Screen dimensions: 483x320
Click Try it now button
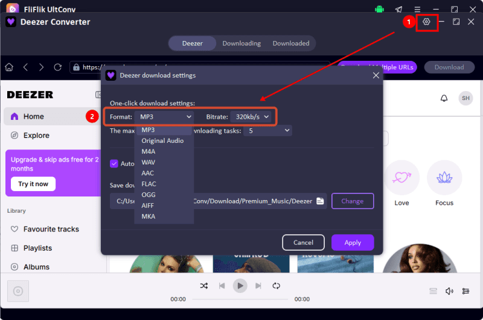pos(33,184)
